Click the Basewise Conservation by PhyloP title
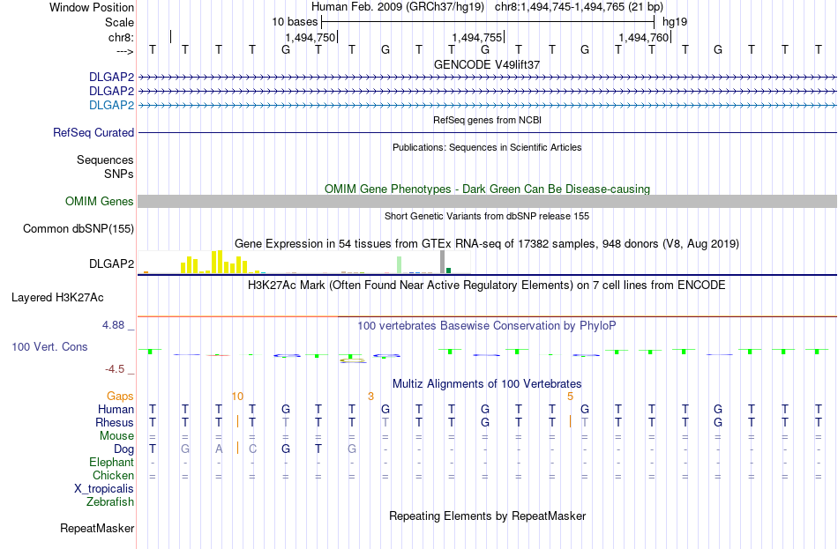Image resolution: width=838 pixels, height=549 pixels. pos(487,326)
